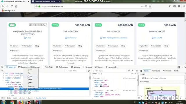Screen dimensions: 186x104
Task: Expand the elan_category div node
Action: click(8, 91)
